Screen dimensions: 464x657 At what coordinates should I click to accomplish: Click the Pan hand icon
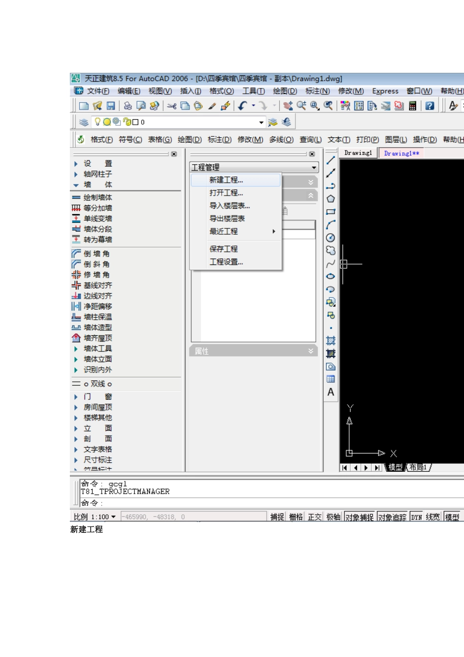click(288, 106)
